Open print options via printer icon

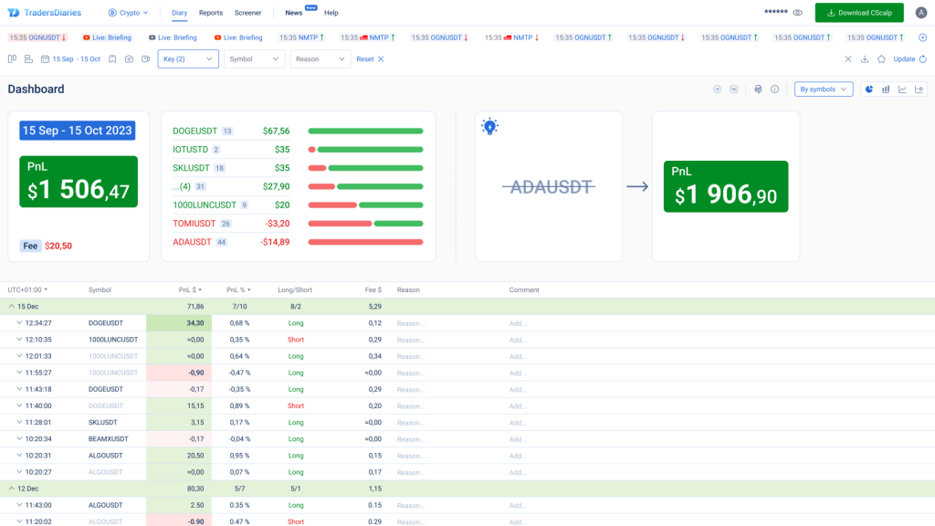[x=757, y=89]
